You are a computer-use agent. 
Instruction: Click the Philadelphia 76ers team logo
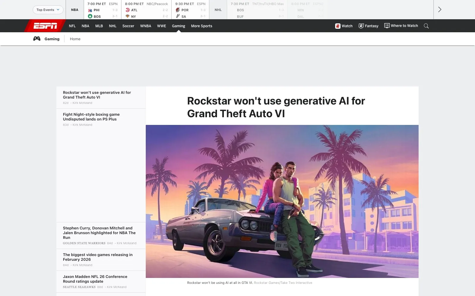pyautogui.click(x=90, y=10)
